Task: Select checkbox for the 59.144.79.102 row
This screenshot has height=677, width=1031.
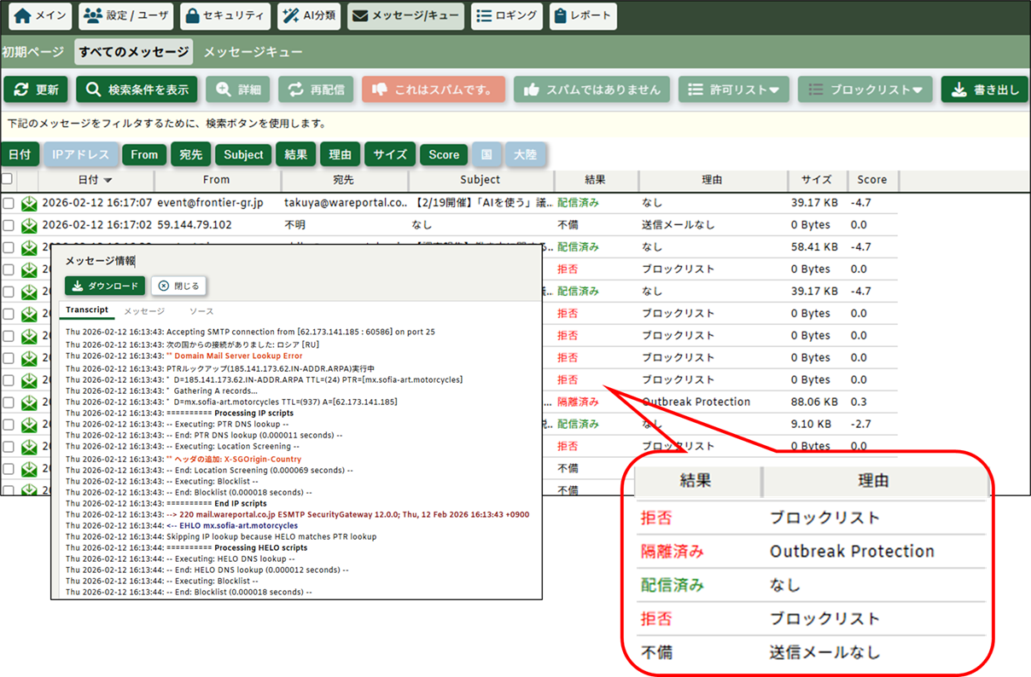Action: point(8,225)
